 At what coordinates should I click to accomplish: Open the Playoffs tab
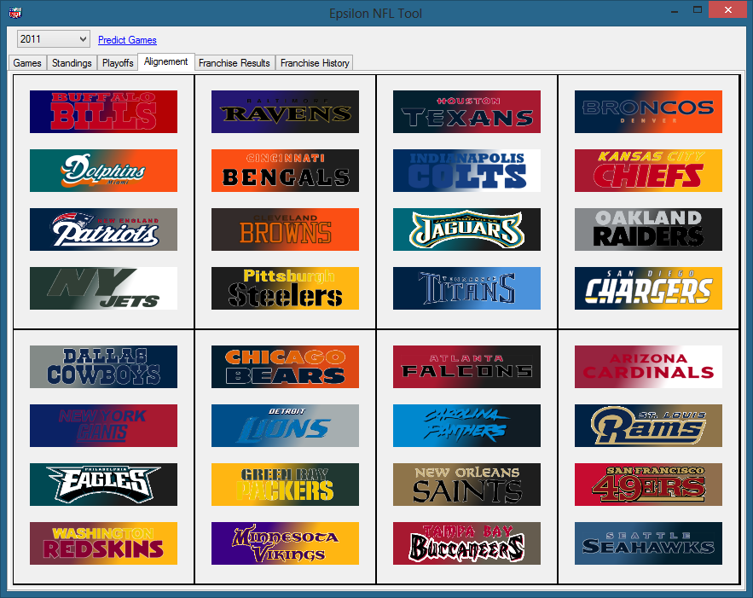click(118, 63)
